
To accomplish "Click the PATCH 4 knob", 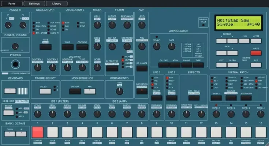I will (261, 114).
